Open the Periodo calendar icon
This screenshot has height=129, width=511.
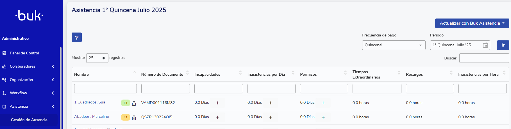coord(485,45)
